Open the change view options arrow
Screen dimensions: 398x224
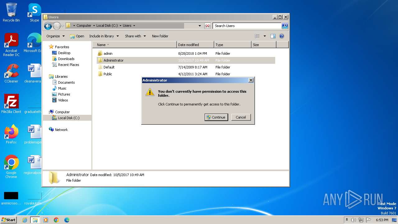click(x=265, y=36)
